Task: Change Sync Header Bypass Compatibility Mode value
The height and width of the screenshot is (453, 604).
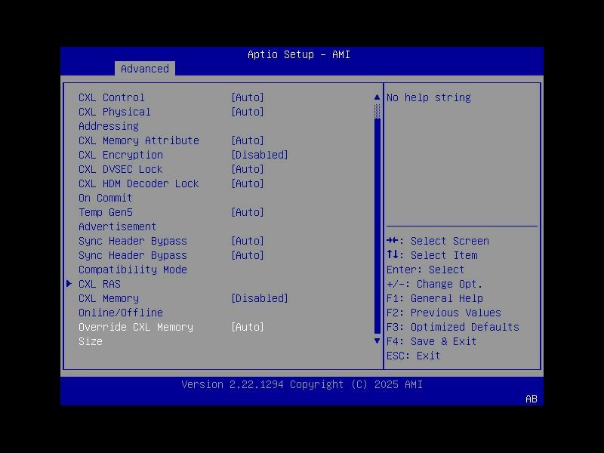Action: [248, 255]
